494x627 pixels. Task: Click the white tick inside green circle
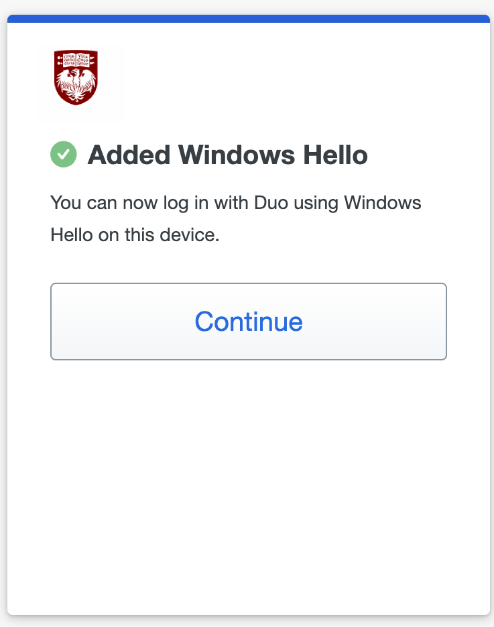[x=64, y=155]
